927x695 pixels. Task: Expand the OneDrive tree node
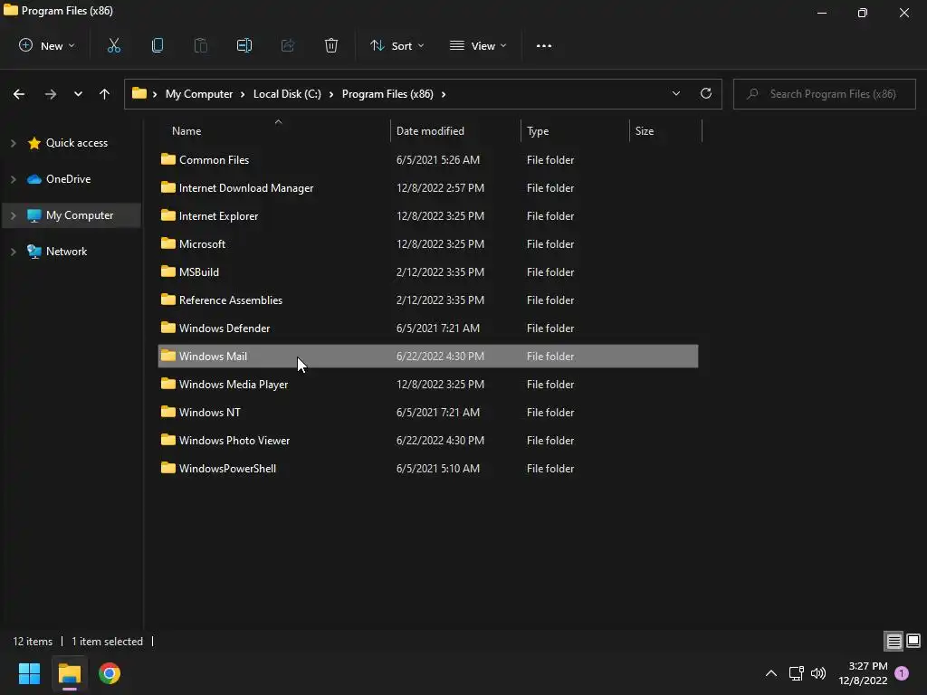(x=13, y=179)
